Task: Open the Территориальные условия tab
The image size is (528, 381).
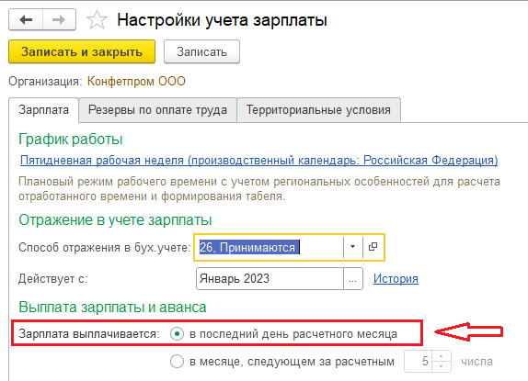Action: [x=318, y=110]
